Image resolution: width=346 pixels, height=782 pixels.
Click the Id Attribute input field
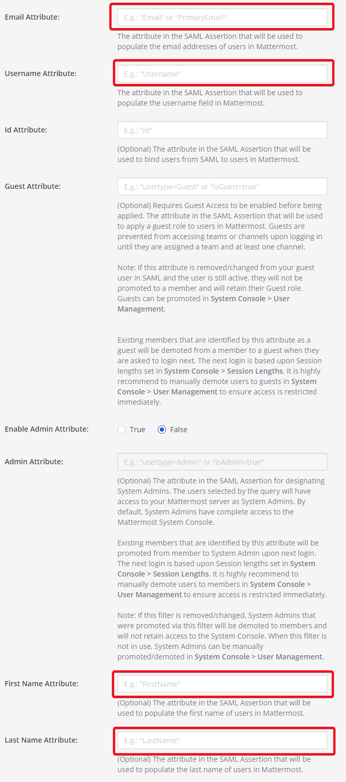coord(222,129)
